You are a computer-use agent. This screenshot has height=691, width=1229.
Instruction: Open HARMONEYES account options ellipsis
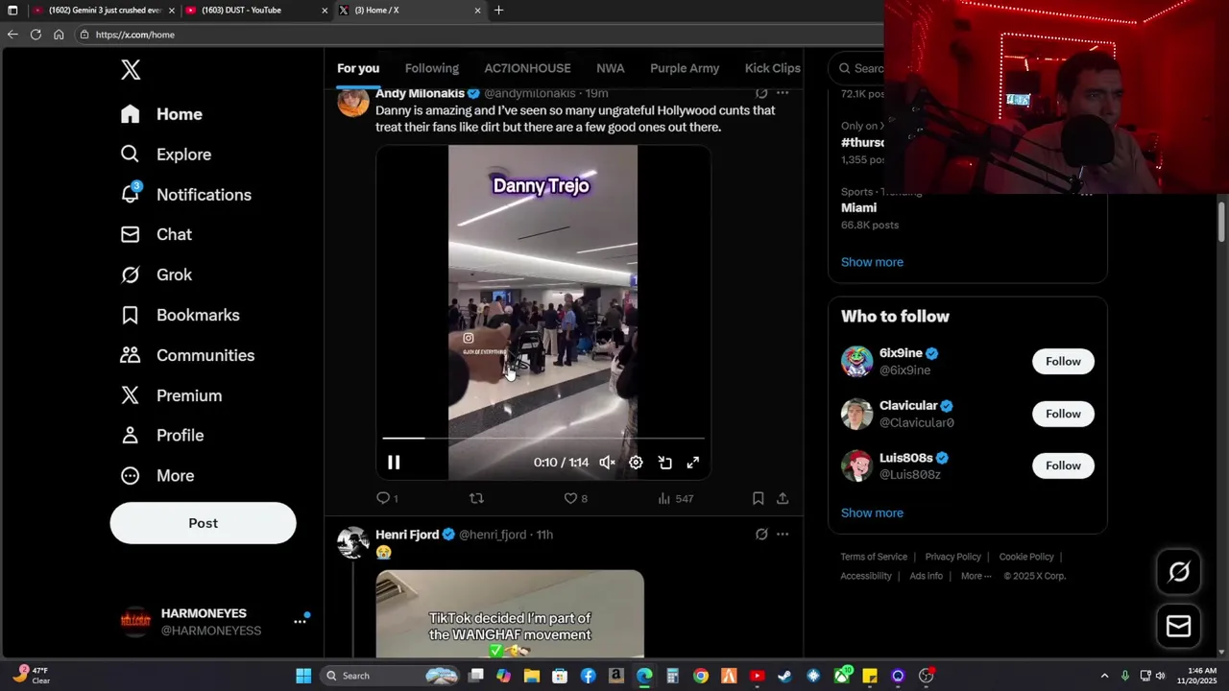(300, 622)
